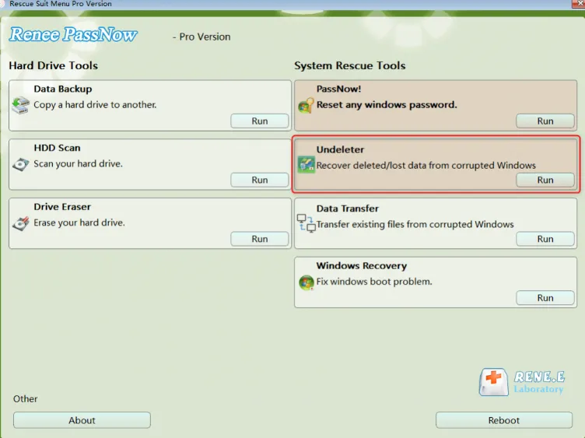Click the Data Backup hard drive icon
This screenshot has width=585, height=438.
click(20, 105)
